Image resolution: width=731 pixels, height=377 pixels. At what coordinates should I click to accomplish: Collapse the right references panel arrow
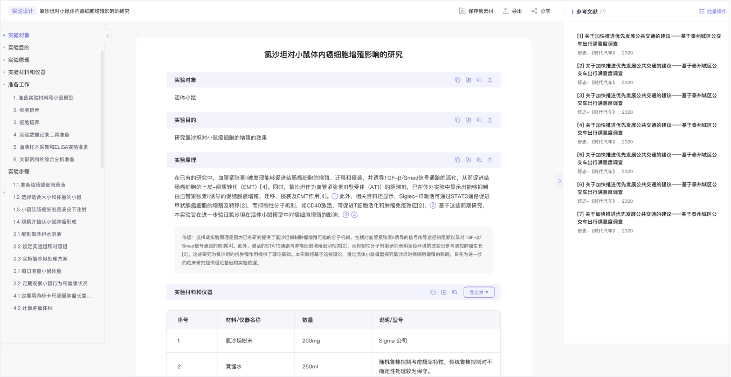click(559, 181)
